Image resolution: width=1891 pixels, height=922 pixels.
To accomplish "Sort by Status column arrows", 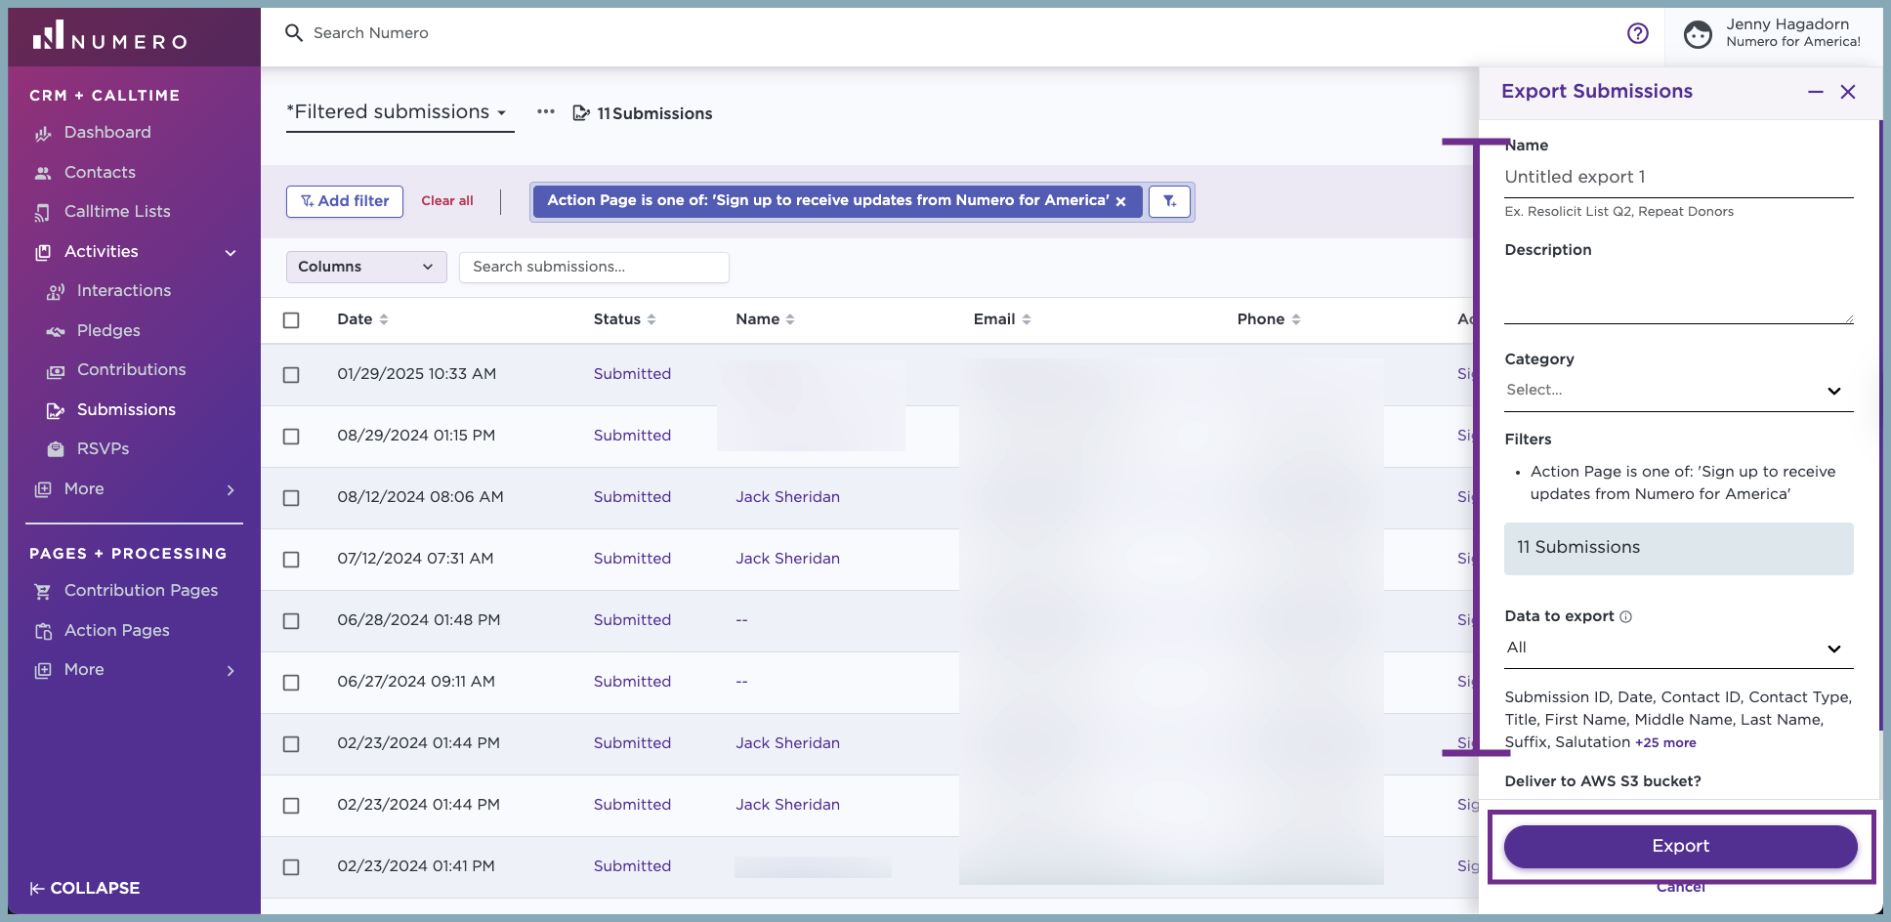I will pyautogui.click(x=651, y=319).
